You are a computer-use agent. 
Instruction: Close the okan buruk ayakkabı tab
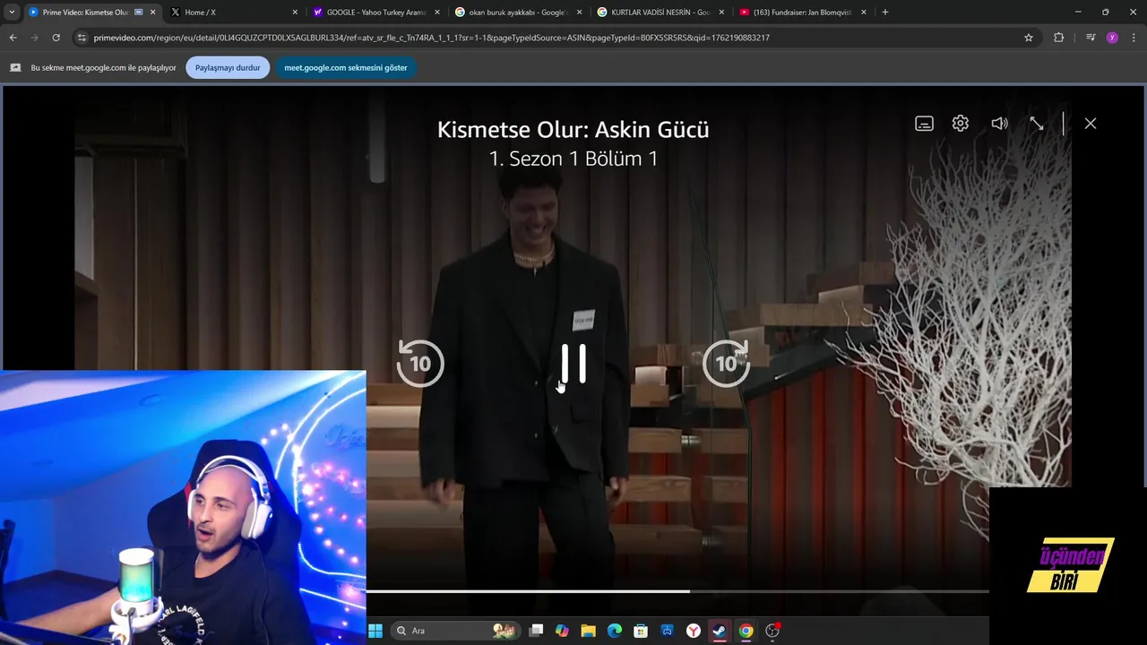point(580,13)
